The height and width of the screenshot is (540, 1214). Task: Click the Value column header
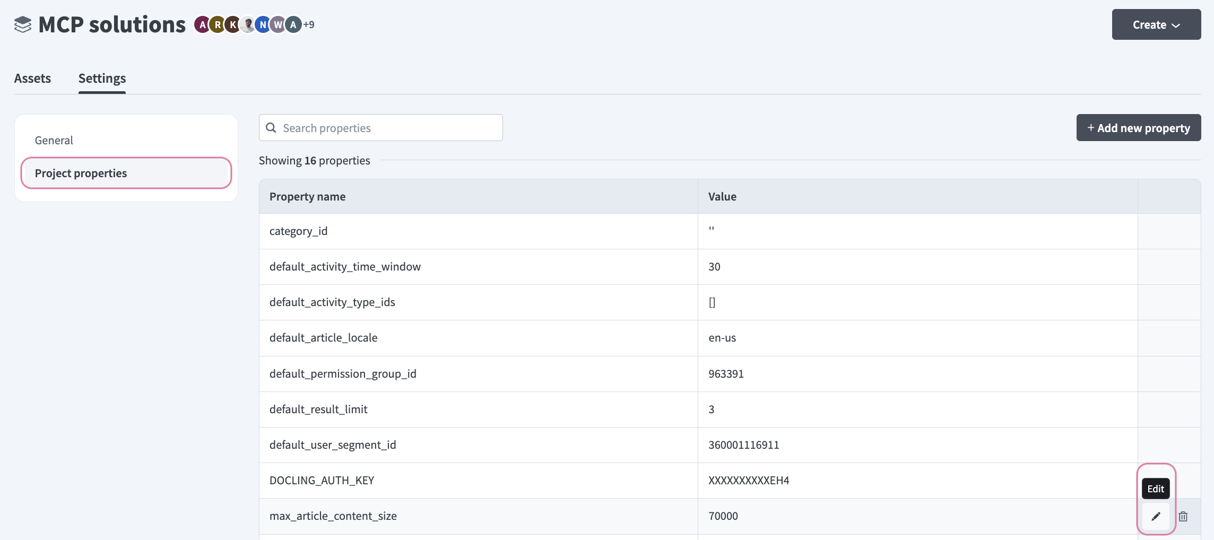722,197
